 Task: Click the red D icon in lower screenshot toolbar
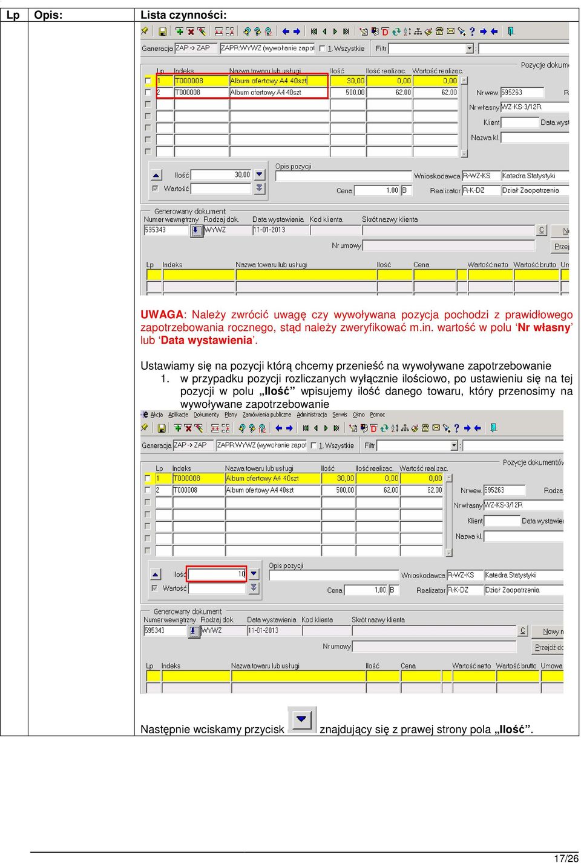tap(373, 428)
